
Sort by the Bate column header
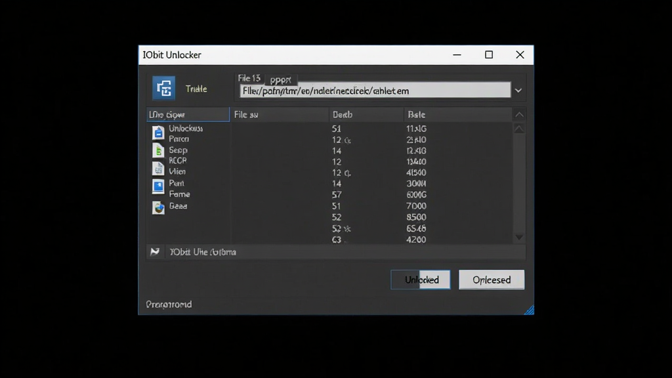point(457,115)
